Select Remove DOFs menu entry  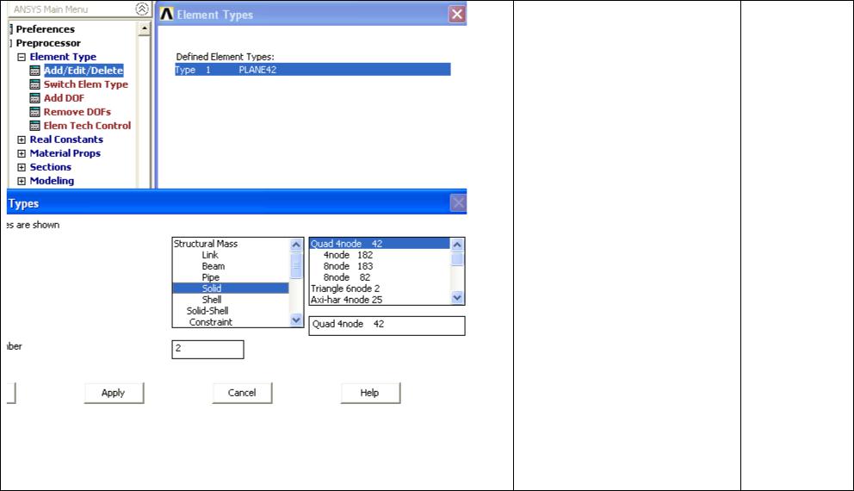(77, 112)
